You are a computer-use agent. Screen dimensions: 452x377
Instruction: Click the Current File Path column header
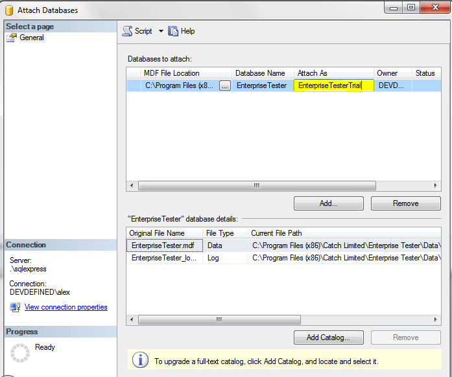coord(276,233)
